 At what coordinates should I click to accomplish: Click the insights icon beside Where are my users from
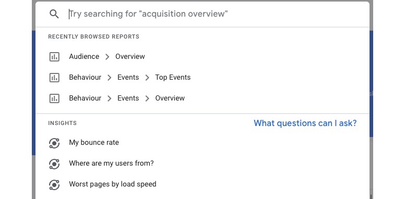pyautogui.click(x=54, y=164)
